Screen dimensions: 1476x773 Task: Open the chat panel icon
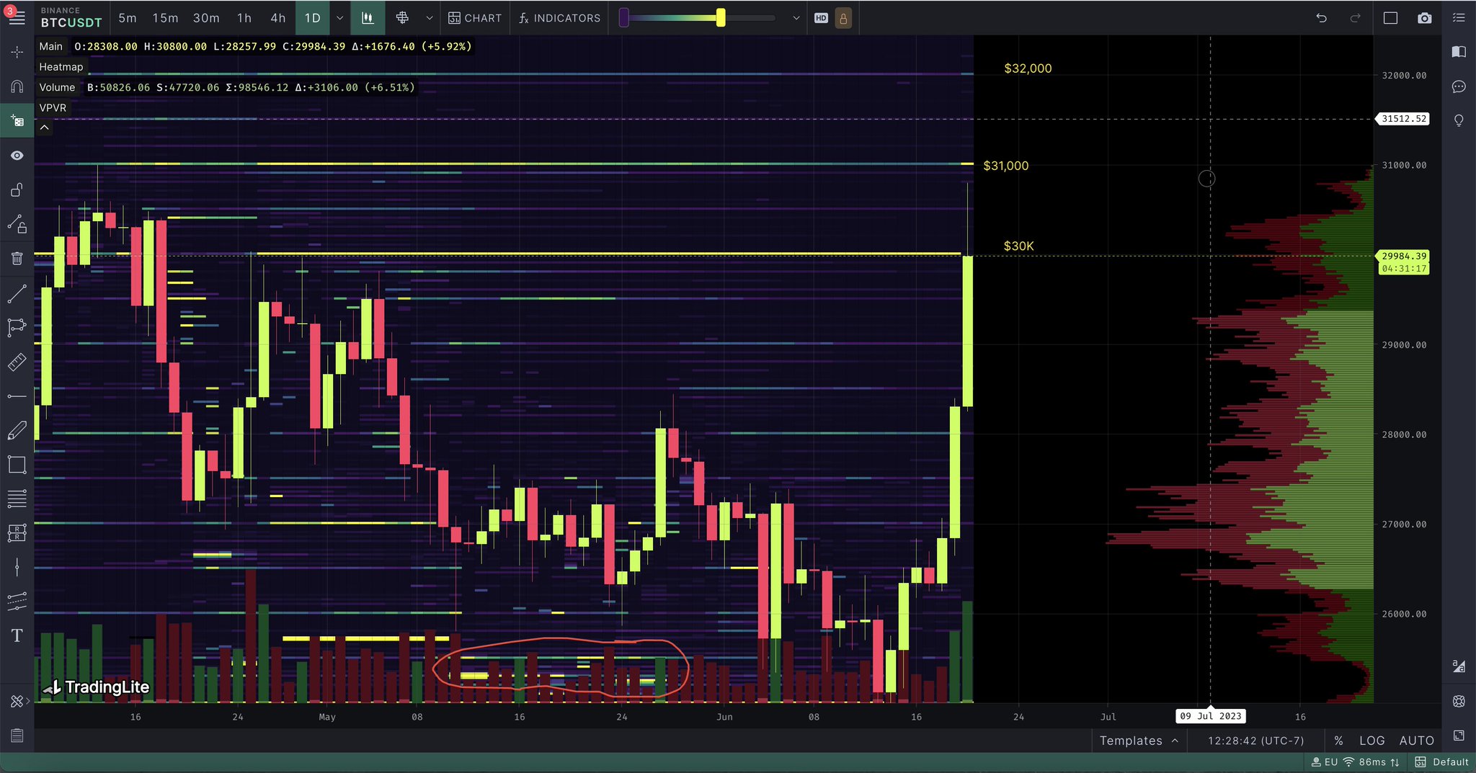point(1459,86)
